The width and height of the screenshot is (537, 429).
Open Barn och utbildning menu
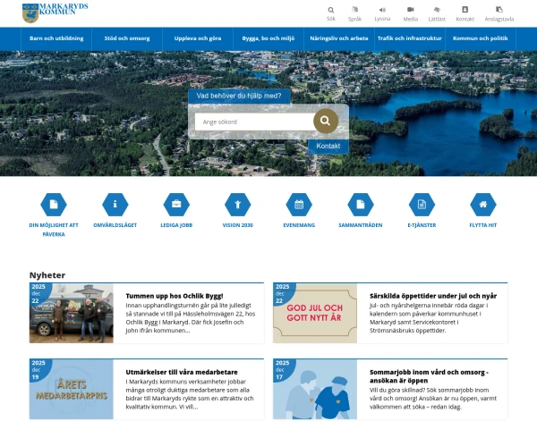[56, 38]
